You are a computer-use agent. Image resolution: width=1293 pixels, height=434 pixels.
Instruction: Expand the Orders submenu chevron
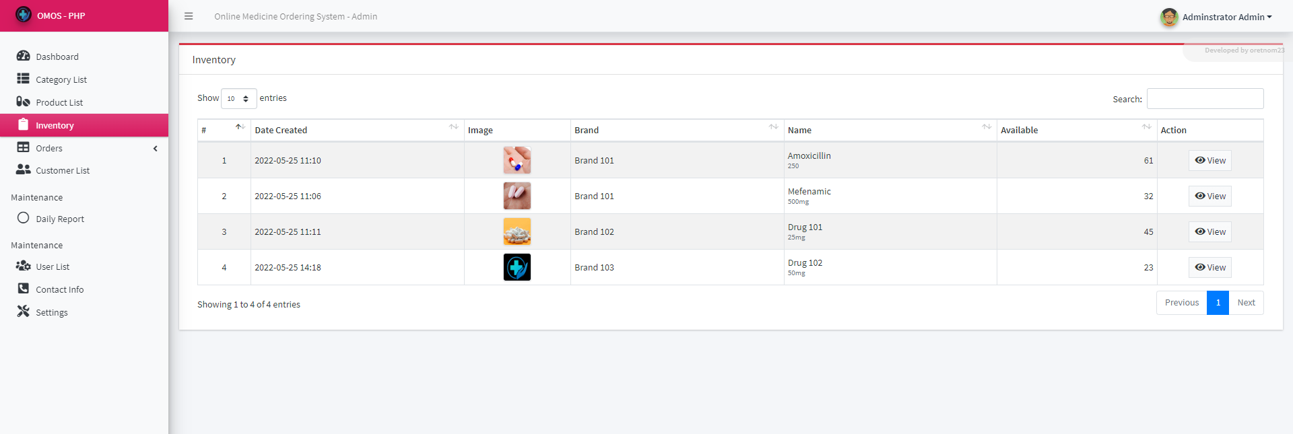(156, 148)
